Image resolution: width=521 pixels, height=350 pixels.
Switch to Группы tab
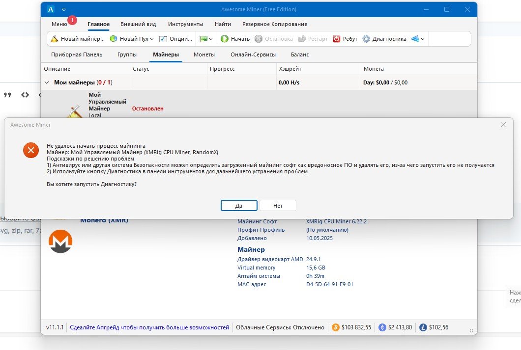tap(127, 55)
